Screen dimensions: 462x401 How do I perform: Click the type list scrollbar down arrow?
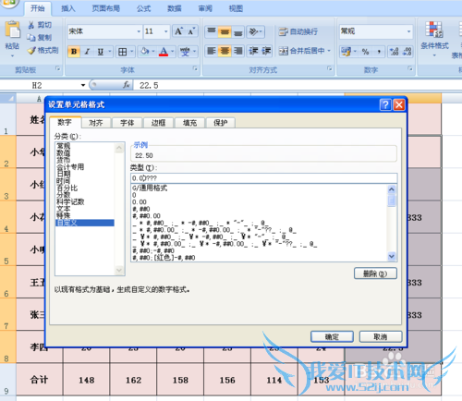pyautogui.click(x=392, y=256)
